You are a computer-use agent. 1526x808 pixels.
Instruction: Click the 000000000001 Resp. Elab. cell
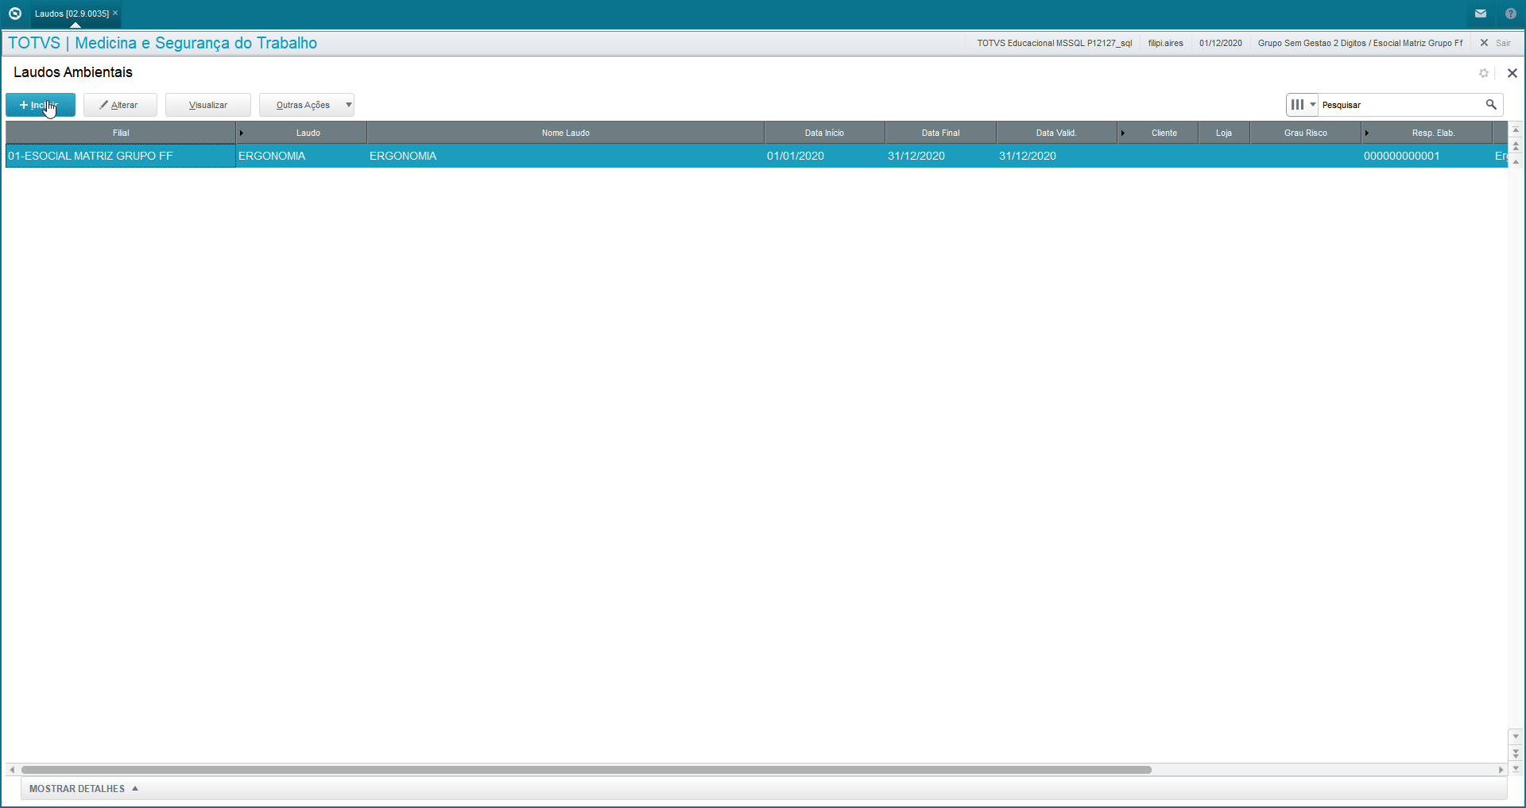coord(1427,156)
